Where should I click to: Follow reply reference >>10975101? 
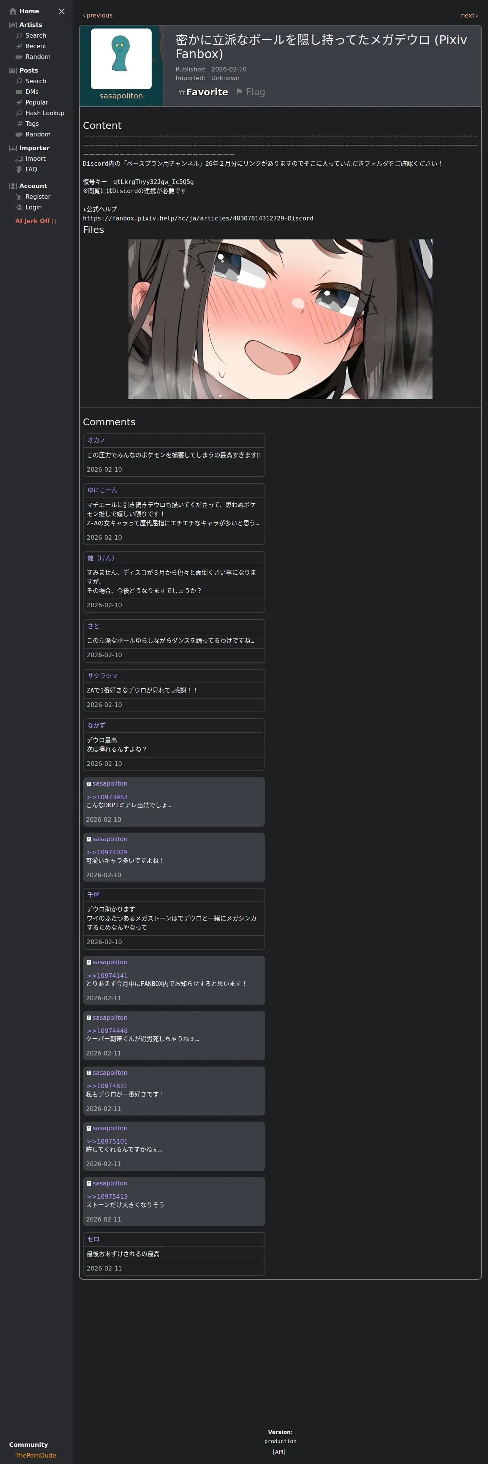[107, 1141]
